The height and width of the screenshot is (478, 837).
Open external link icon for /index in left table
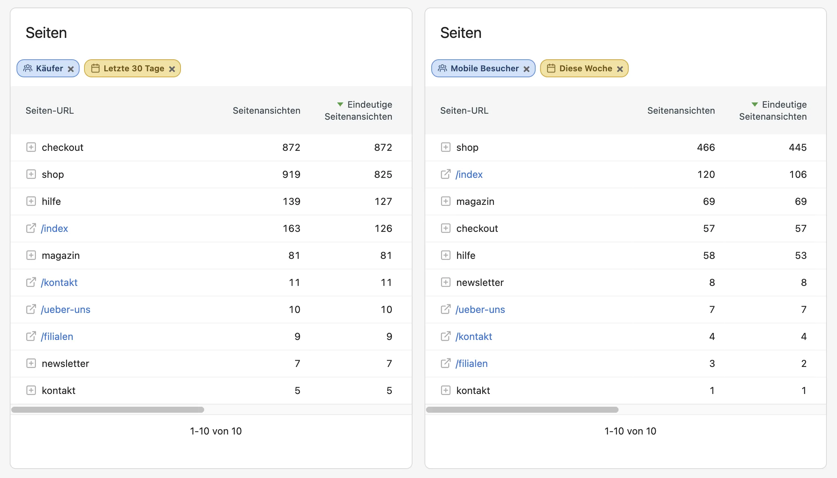tap(31, 228)
